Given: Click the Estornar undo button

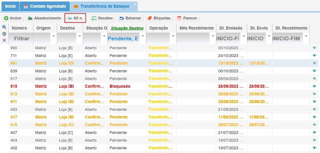Looking at the screenshot, I should 131,18.
